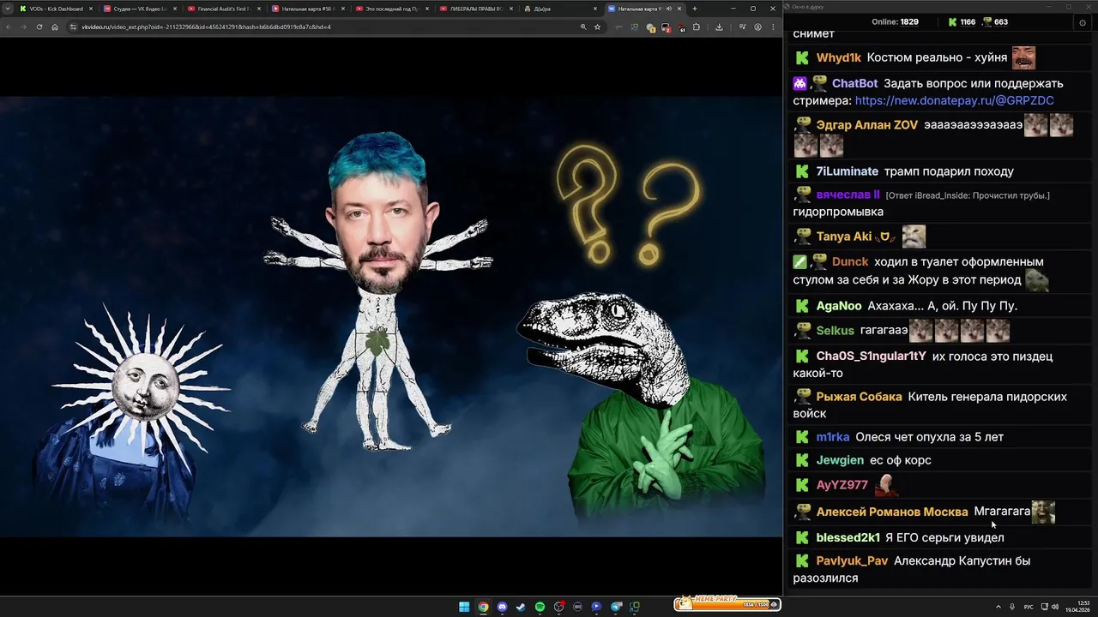Viewport: 1098px width, 617px height.
Task: Click the username Dunck
Action: coord(850,261)
